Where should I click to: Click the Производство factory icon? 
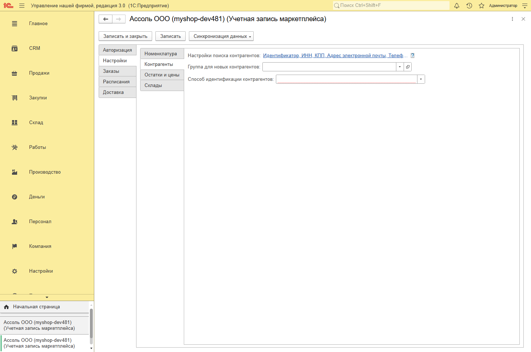click(15, 172)
